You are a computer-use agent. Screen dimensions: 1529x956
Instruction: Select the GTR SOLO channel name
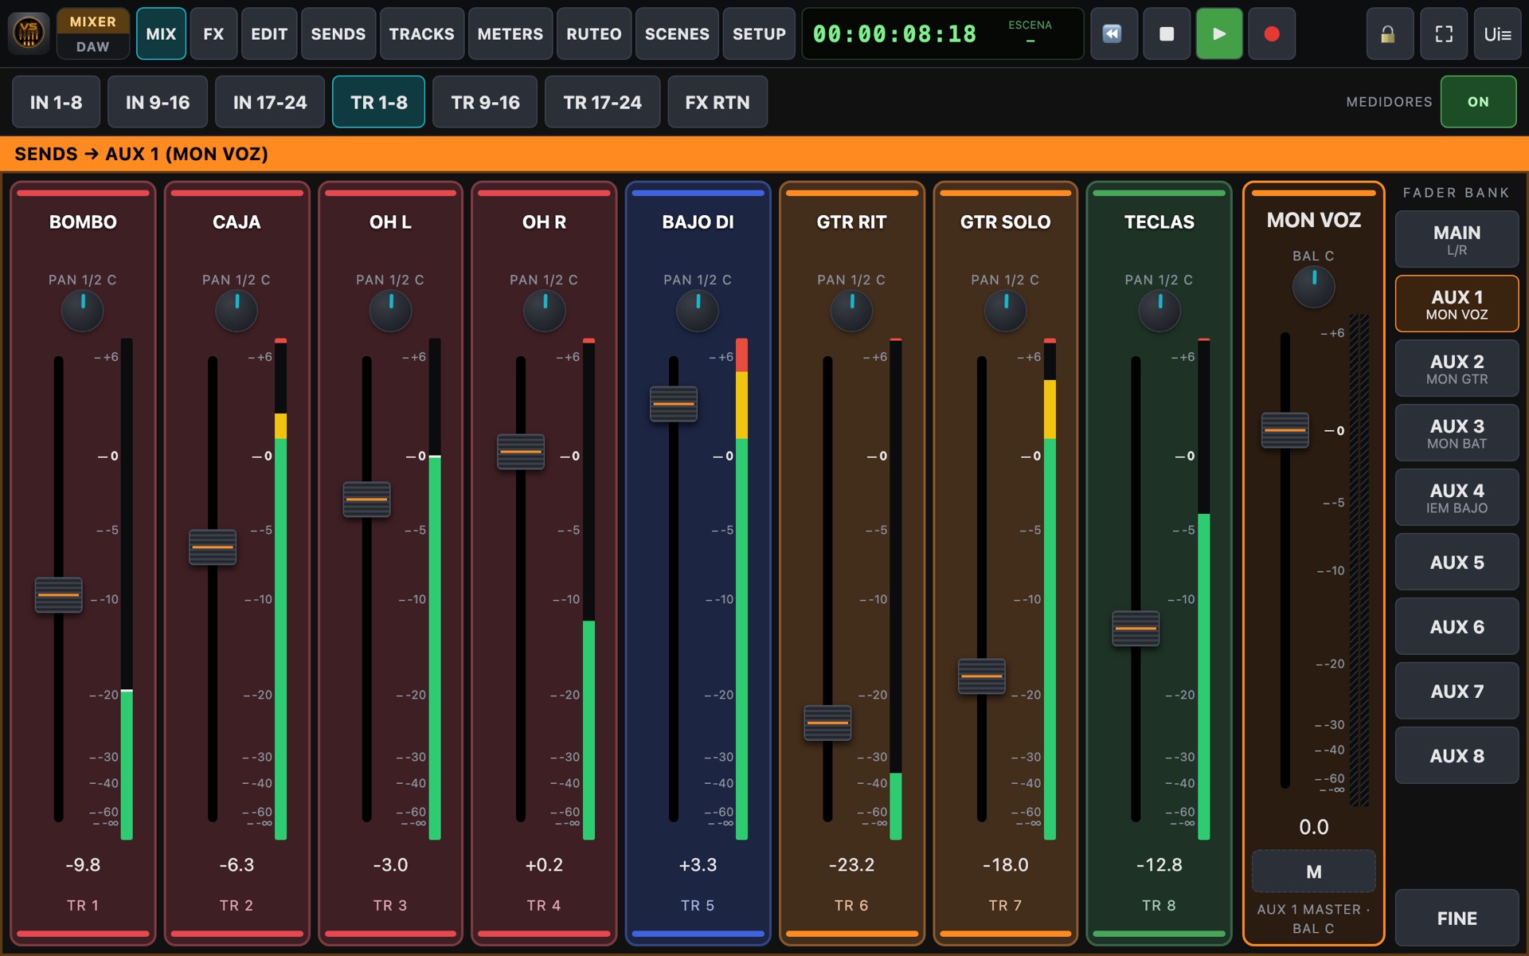(1005, 222)
